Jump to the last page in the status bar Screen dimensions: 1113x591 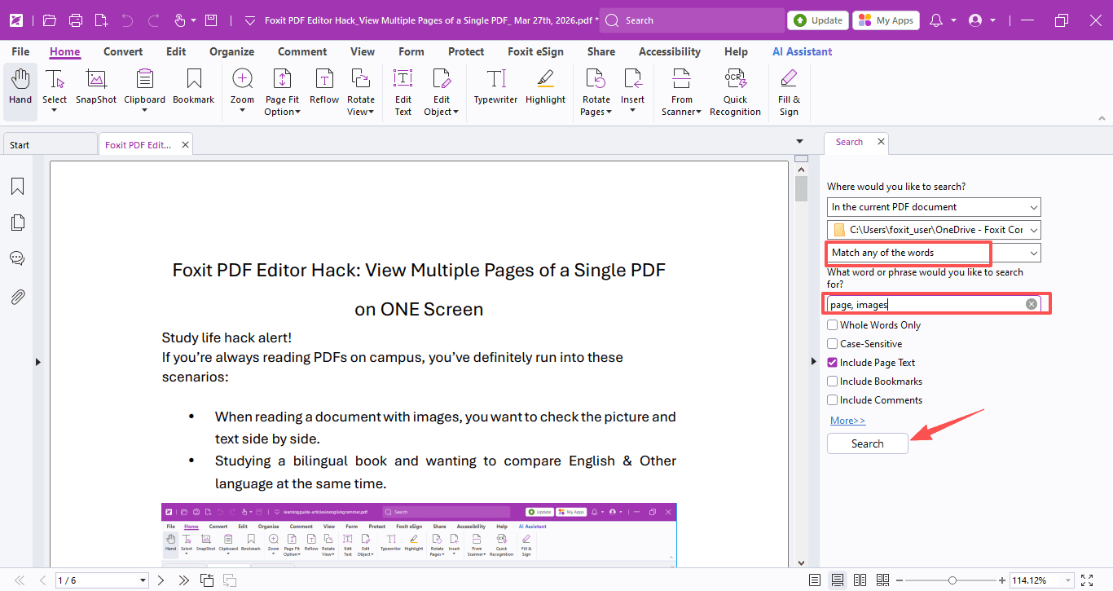tap(184, 580)
